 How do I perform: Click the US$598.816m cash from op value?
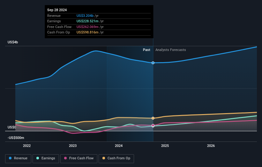pos(87,33)
